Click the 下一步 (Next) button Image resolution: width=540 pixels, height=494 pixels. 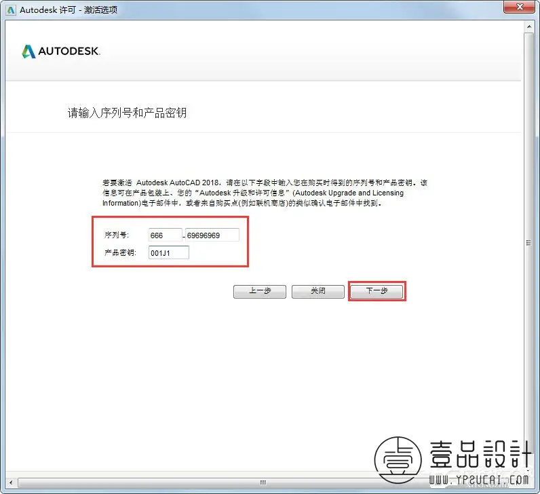(377, 291)
